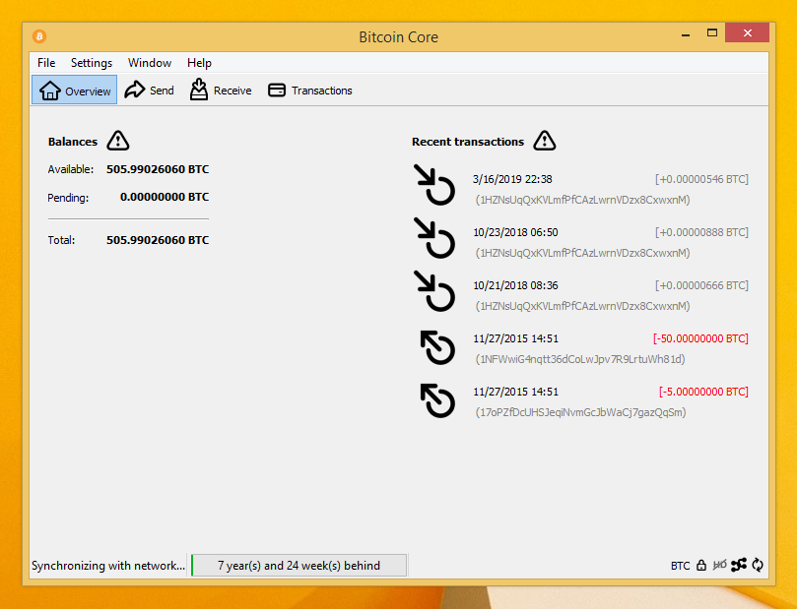Open the BTC unit selector in status bar
The height and width of the screenshot is (609, 797).
pos(680,566)
